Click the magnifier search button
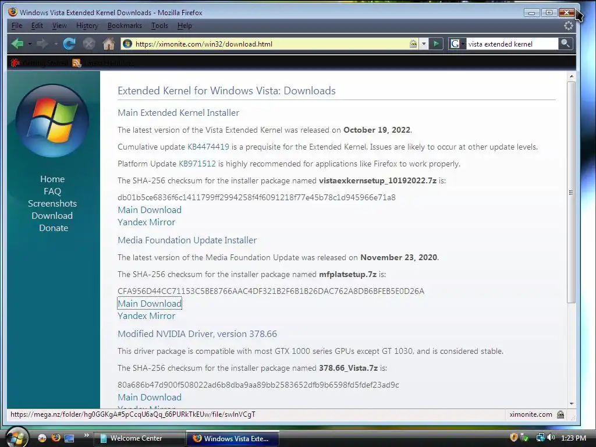This screenshot has height=447, width=596. (x=565, y=44)
